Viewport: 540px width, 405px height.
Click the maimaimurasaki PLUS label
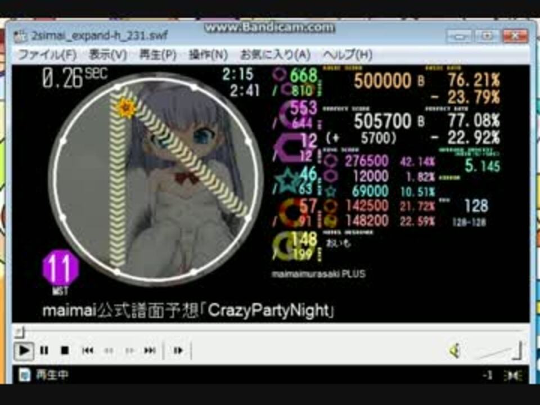318,274
